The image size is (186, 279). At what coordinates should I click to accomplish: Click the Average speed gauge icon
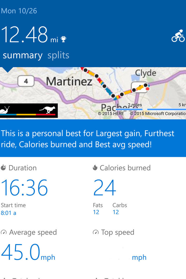pos(4,232)
